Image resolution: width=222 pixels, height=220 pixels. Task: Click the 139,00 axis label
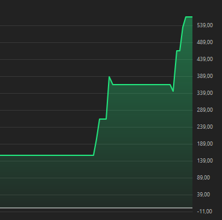click(x=205, y=161)
